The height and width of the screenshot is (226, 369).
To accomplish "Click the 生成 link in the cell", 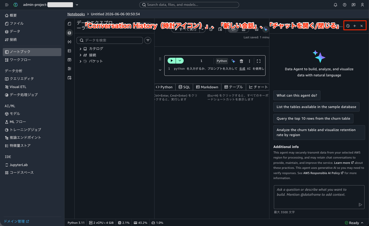I will [x=242, y=69].
